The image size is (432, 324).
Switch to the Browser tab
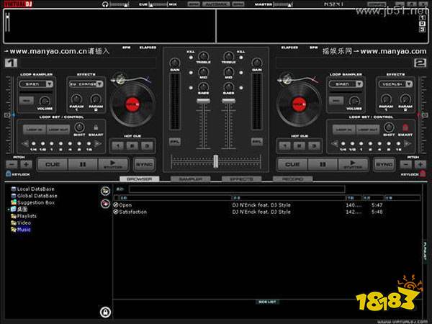140,179
